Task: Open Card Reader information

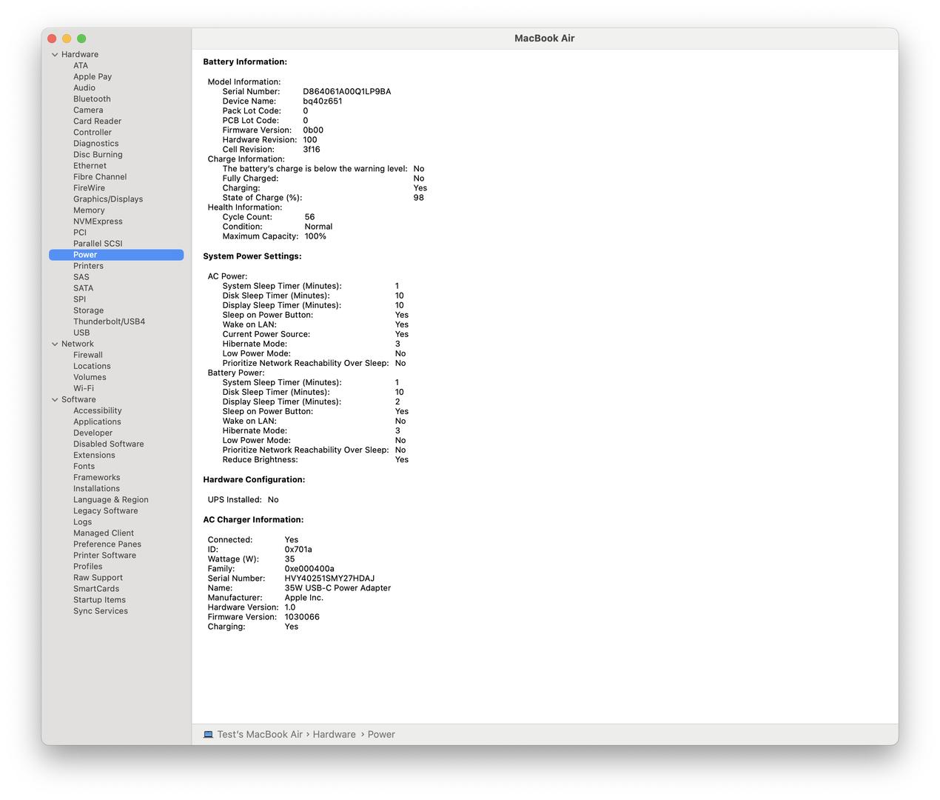Action: pos(97,121)
